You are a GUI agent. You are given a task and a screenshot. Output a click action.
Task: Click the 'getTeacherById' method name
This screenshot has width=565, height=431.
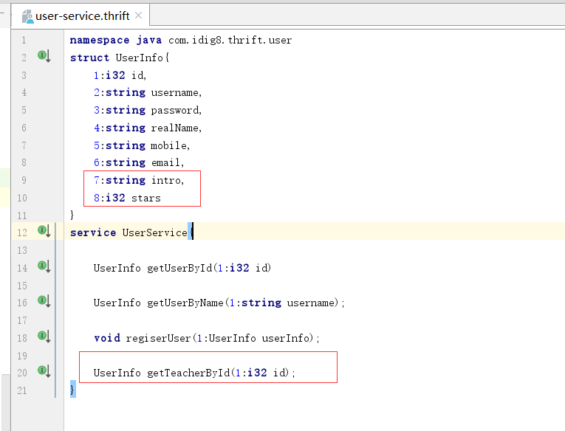[x=188, y=373]
